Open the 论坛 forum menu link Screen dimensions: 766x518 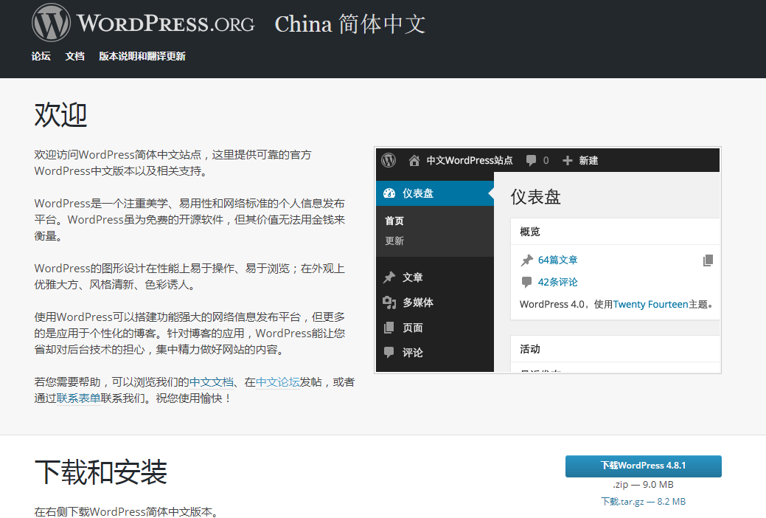click(x=41, y=56)
